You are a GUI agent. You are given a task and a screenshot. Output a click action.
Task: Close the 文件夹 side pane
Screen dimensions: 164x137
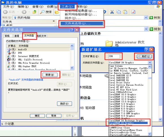(x=54, y=21)
